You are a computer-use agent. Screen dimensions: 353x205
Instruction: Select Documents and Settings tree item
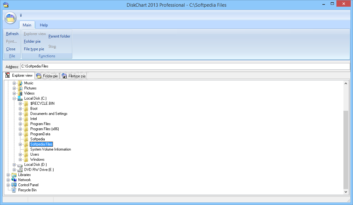tap(49, 114)
